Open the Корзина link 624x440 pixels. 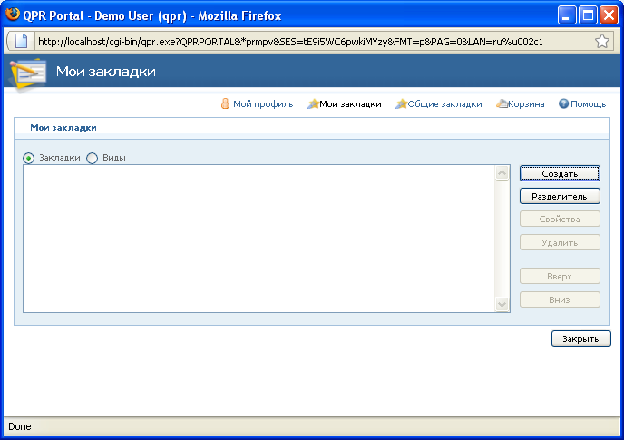pos(526,104)
